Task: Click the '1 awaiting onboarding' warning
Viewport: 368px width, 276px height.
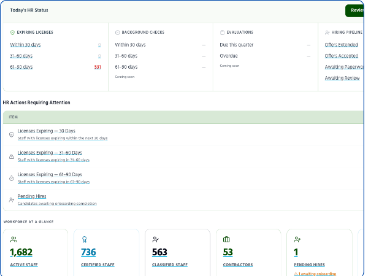Action: pyautogui.click(x=315, y=274)
